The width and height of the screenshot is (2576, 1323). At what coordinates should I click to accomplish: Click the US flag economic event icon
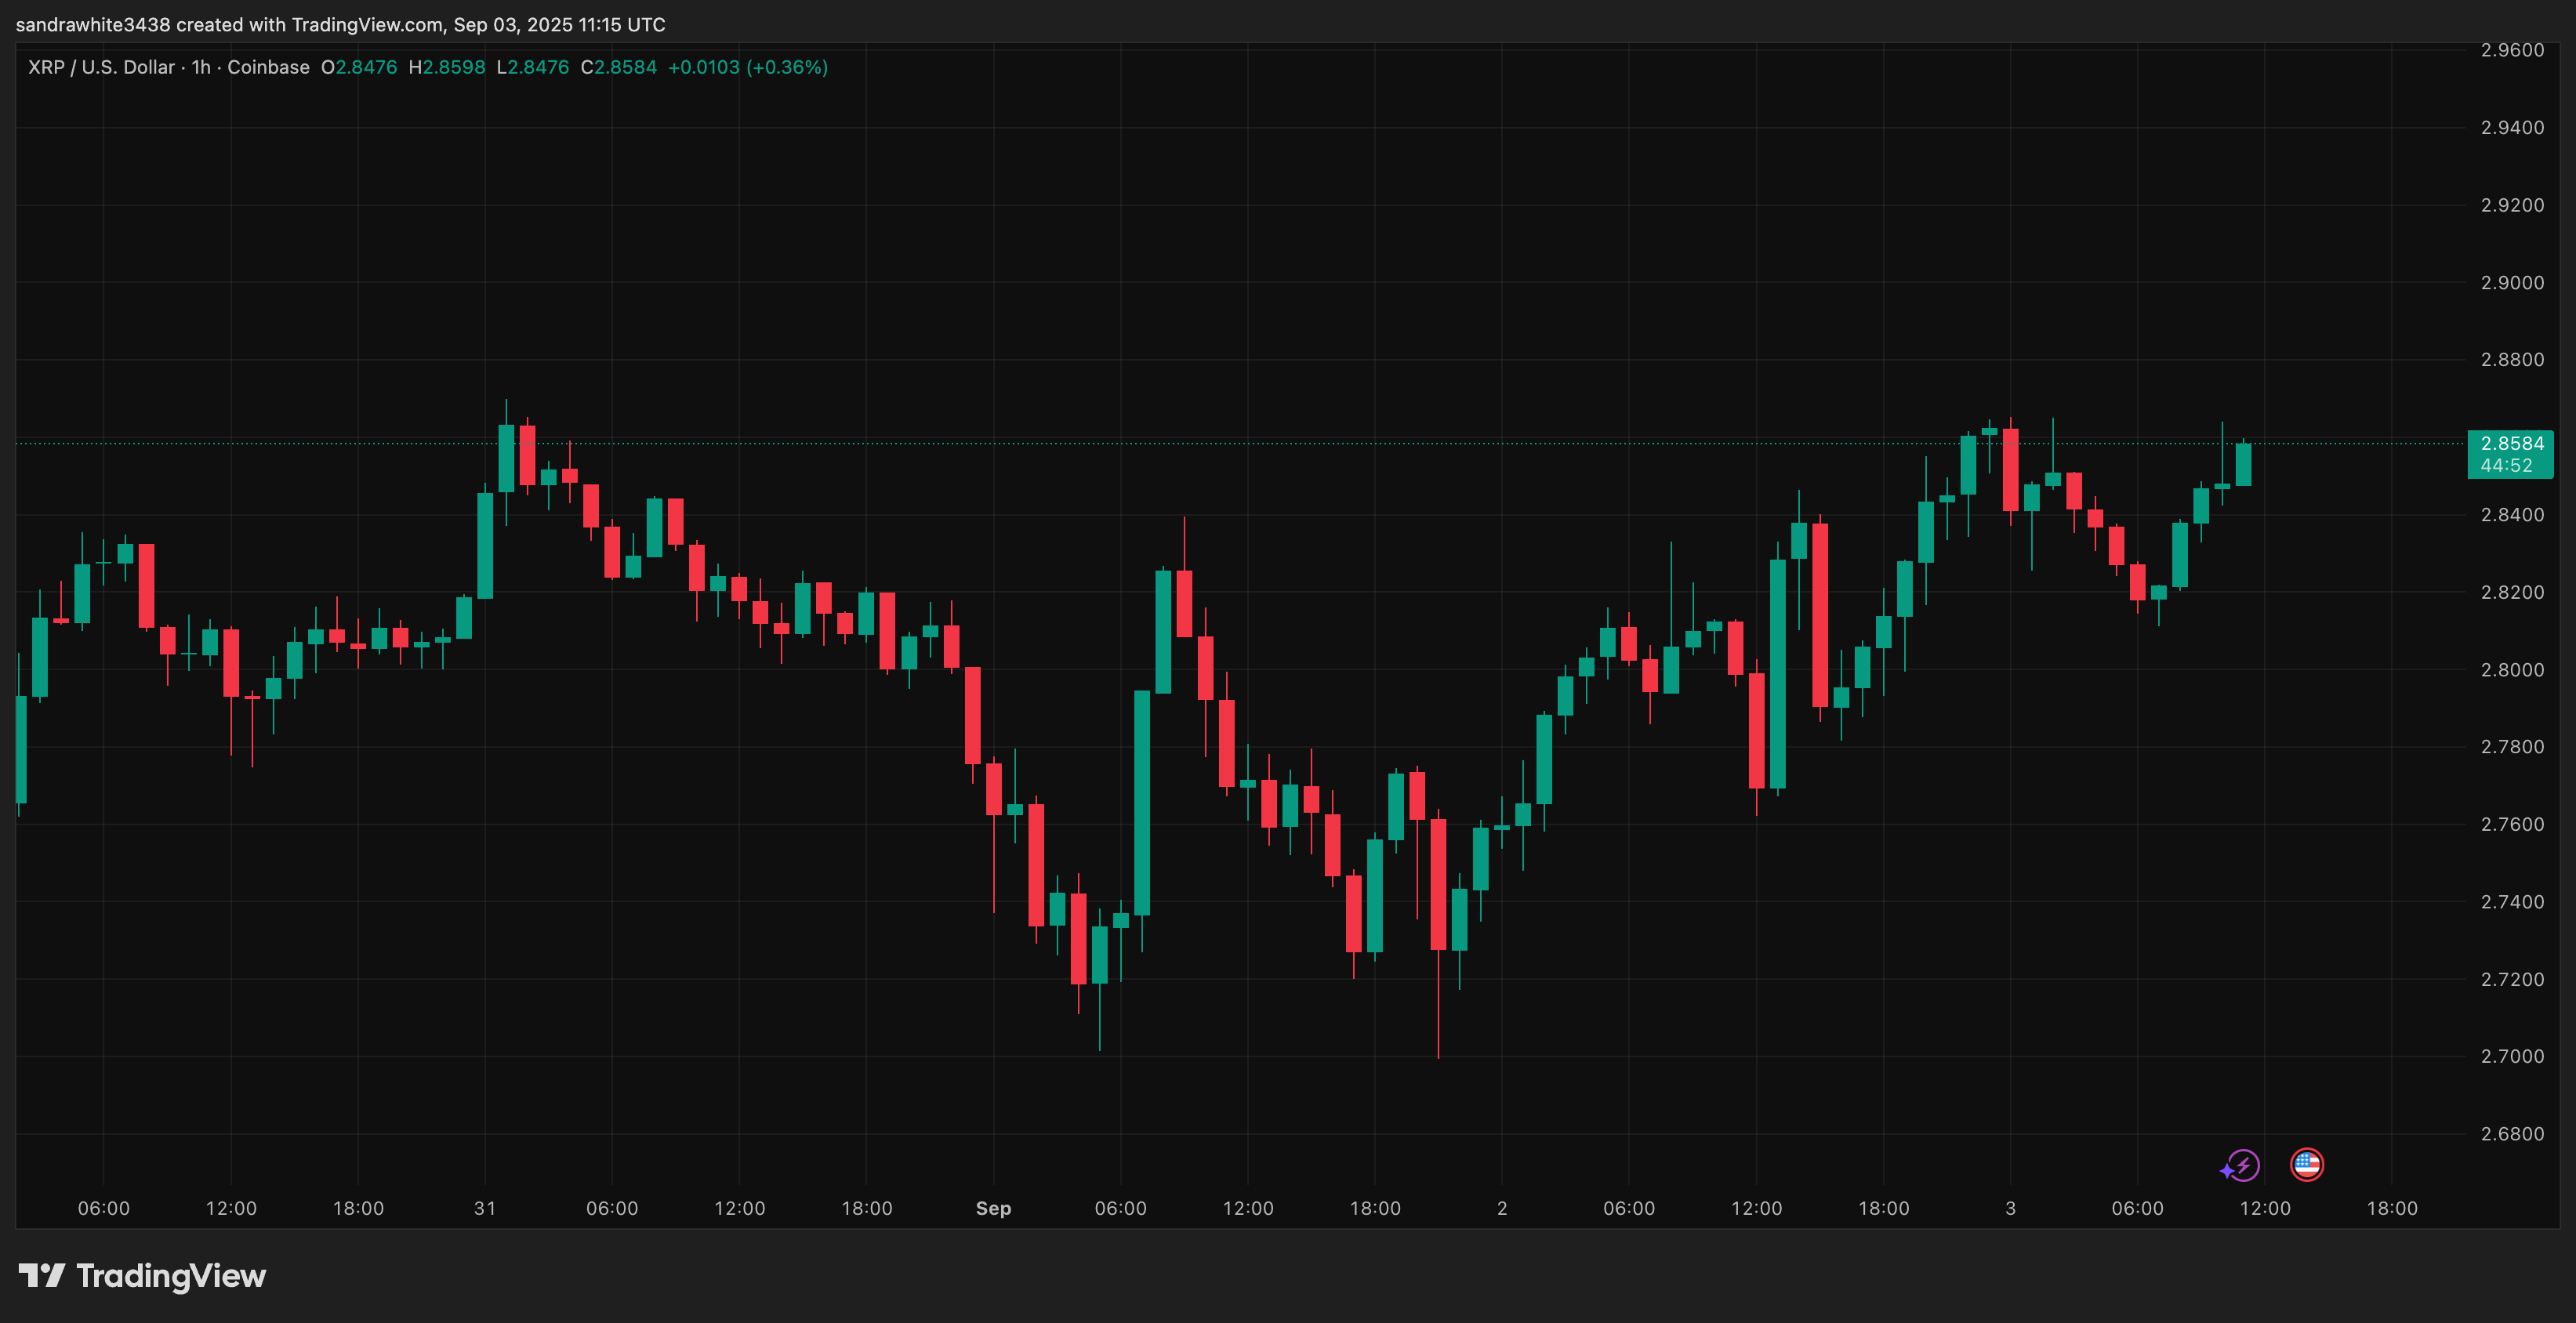[2306, 1165]
